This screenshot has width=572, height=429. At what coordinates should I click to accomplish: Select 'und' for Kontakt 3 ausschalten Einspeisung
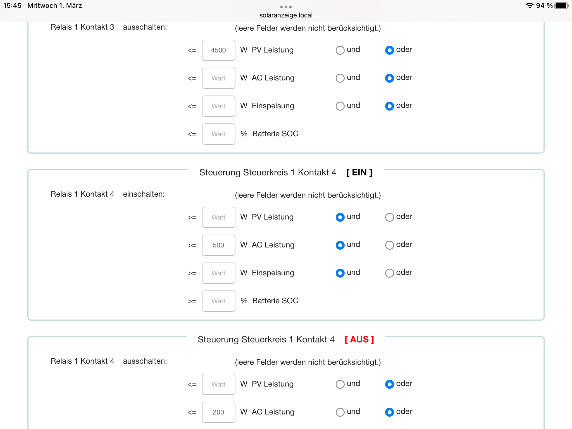[340, 106]
